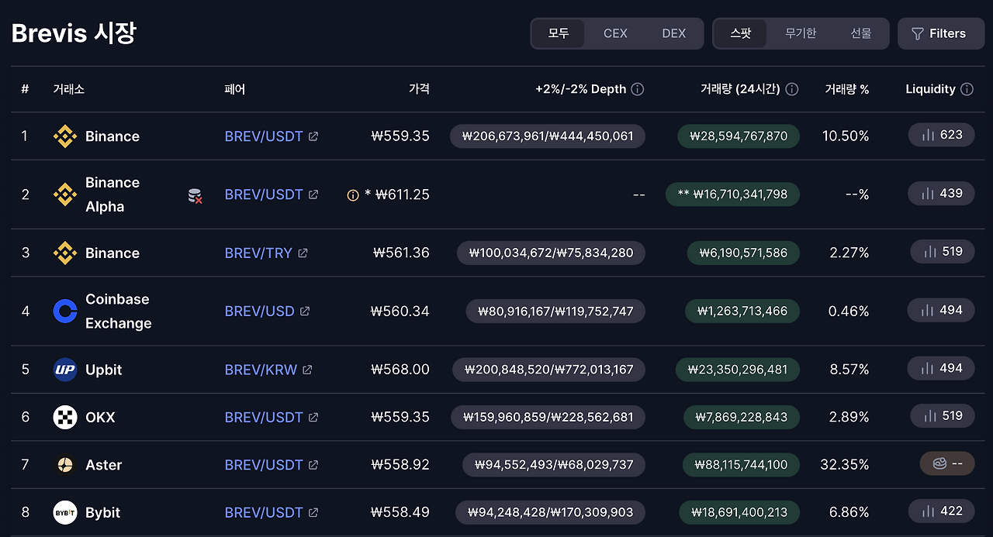
Task: Click the Coinbase Exchange logo icon
Action: [65, 311]
